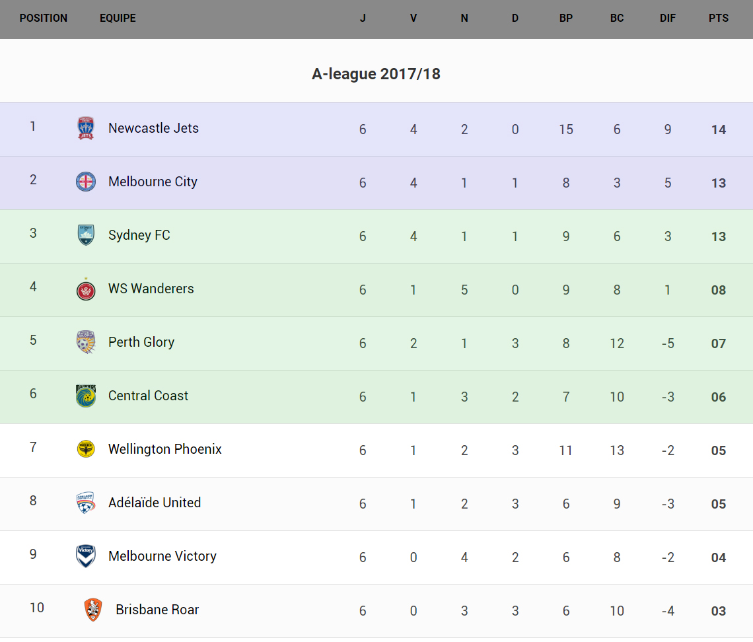This screenshot has height=642, width=753.
Task: Select the Wellington Phoenix yellow logo
Action: coord(86,449)
